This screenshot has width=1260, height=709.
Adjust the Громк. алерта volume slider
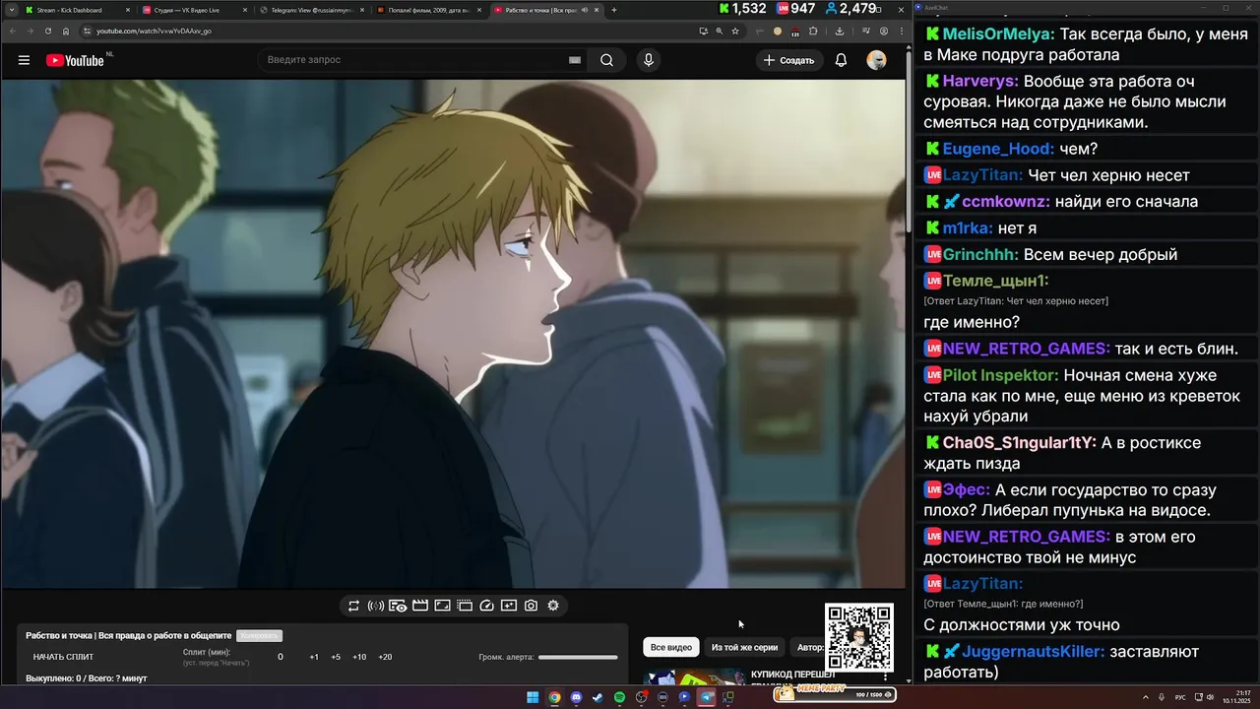click(x=578, y=657)
